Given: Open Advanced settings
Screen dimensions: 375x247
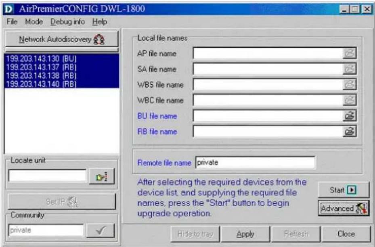Looking at the screenshot, I should (344, 209).
